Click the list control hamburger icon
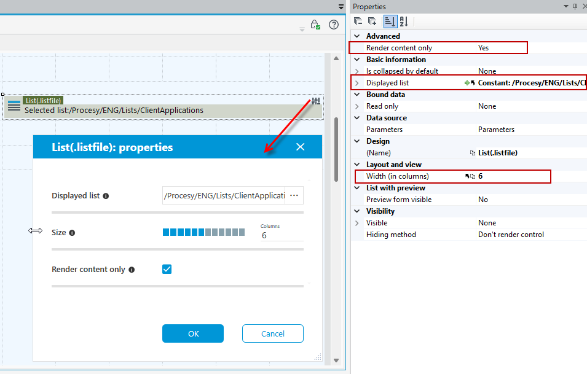The width and height of the screenshot is (587, 374). coord(14,106)
